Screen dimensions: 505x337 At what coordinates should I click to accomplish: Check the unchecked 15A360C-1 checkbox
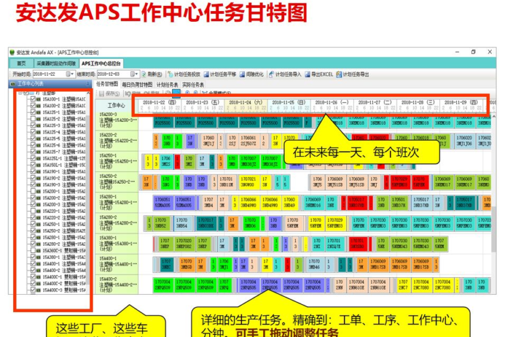[x=33, y=251]
